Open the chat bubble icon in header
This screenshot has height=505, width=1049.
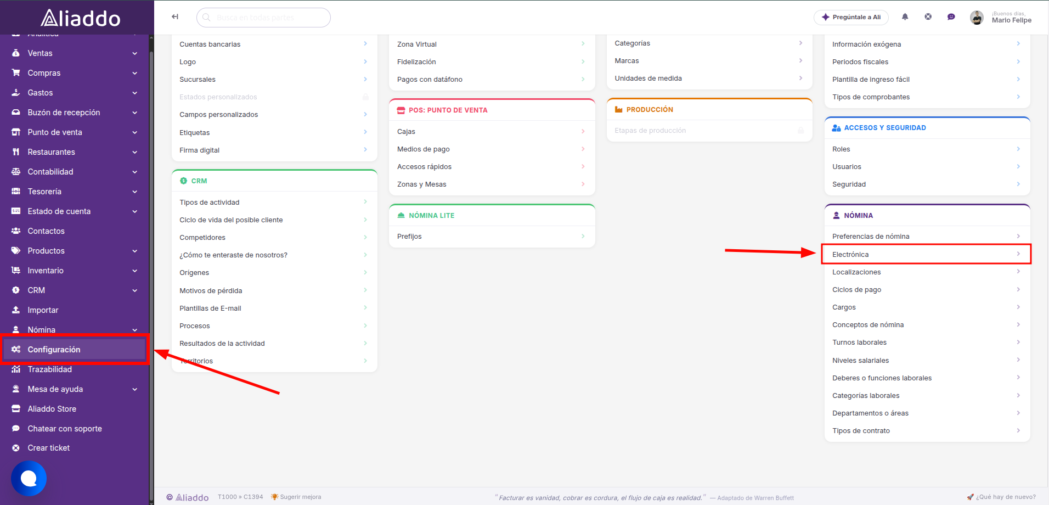(x=951, y=17)
